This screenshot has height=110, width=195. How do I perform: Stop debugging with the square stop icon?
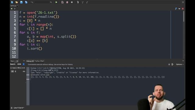coord(72,2)
